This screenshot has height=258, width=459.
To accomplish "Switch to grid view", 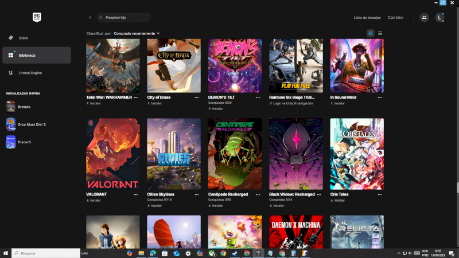I will (371, 33).
